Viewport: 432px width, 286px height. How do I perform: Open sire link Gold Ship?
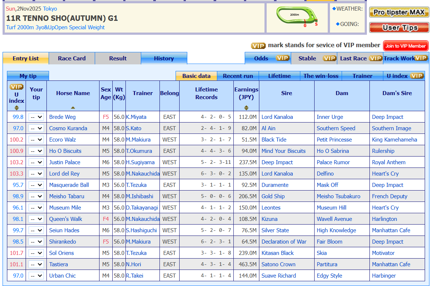tap(273, 196)
